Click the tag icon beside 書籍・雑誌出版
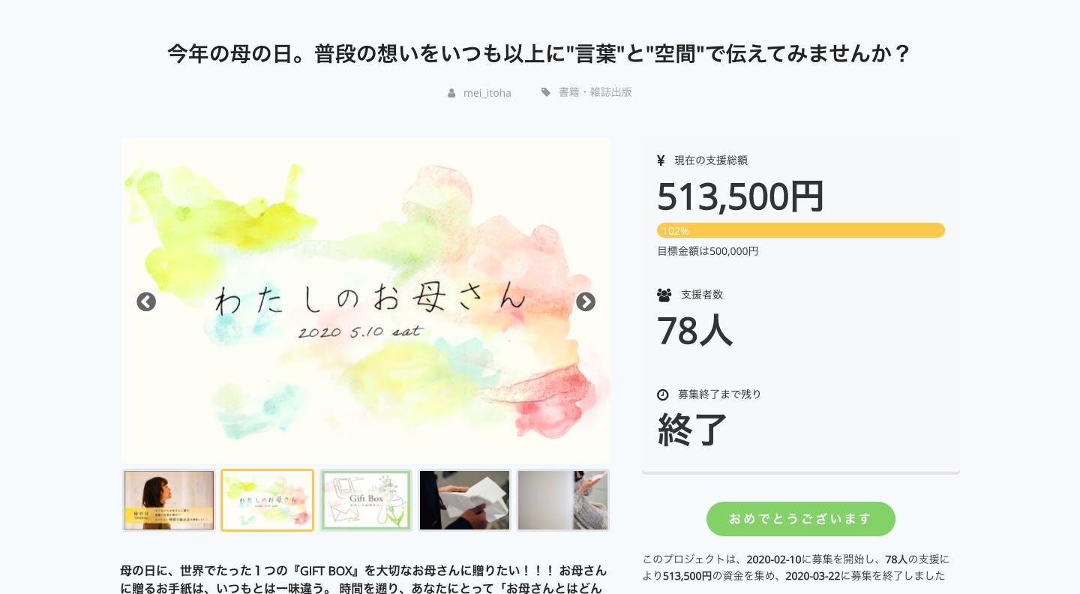Screen dimensions: 1080x594 point(546,92)
